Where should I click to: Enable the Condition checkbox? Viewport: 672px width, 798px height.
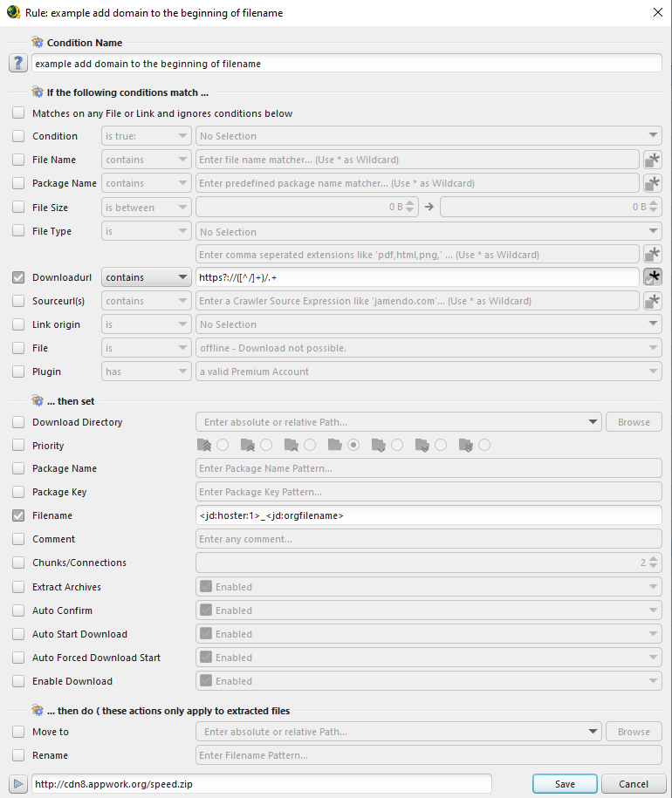(x=18, y=136)
